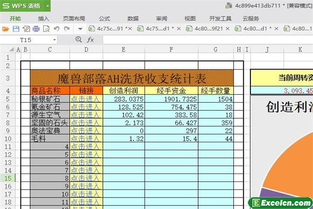This screenshot has width=313, height=209.
Task: Close the 4c75...d1 document tab
Action: tap(179, 29)
